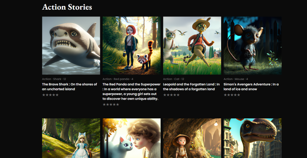Give the Red Panda story the first star
Viewport: 307px width, 158px height.
pyautogui.click(x=104, y=104)
